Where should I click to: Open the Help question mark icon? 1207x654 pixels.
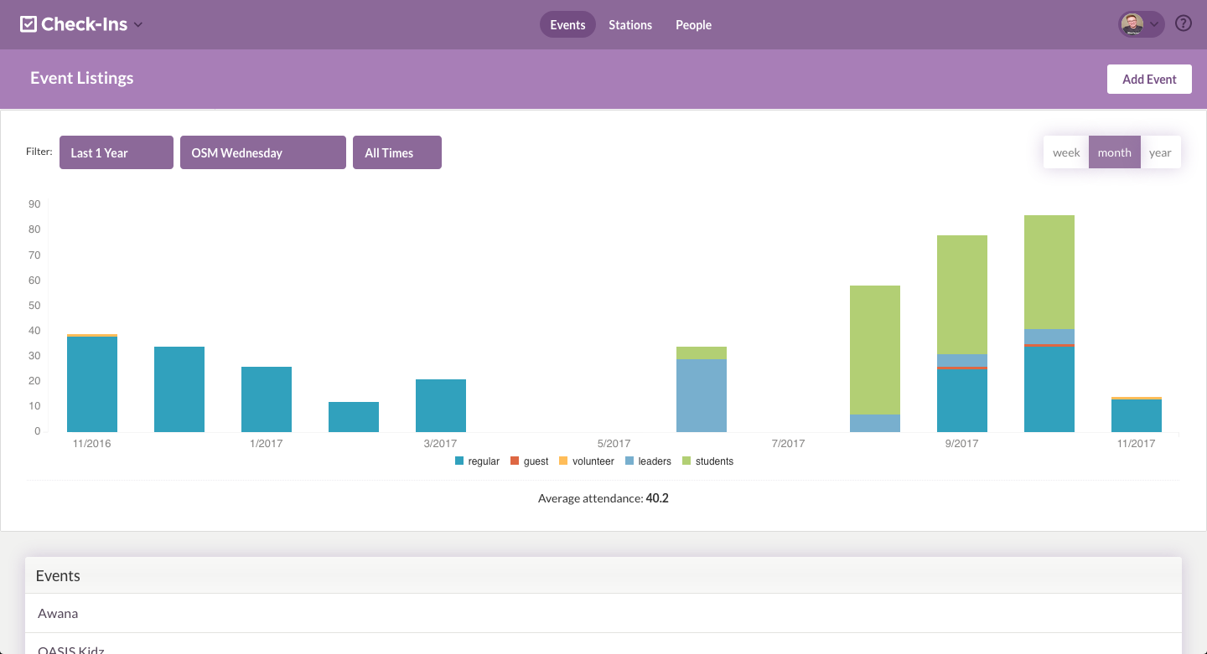(1183, 23)
